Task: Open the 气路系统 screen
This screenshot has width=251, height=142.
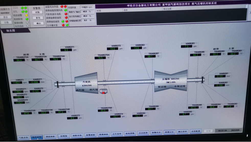Action: (23, 137)
